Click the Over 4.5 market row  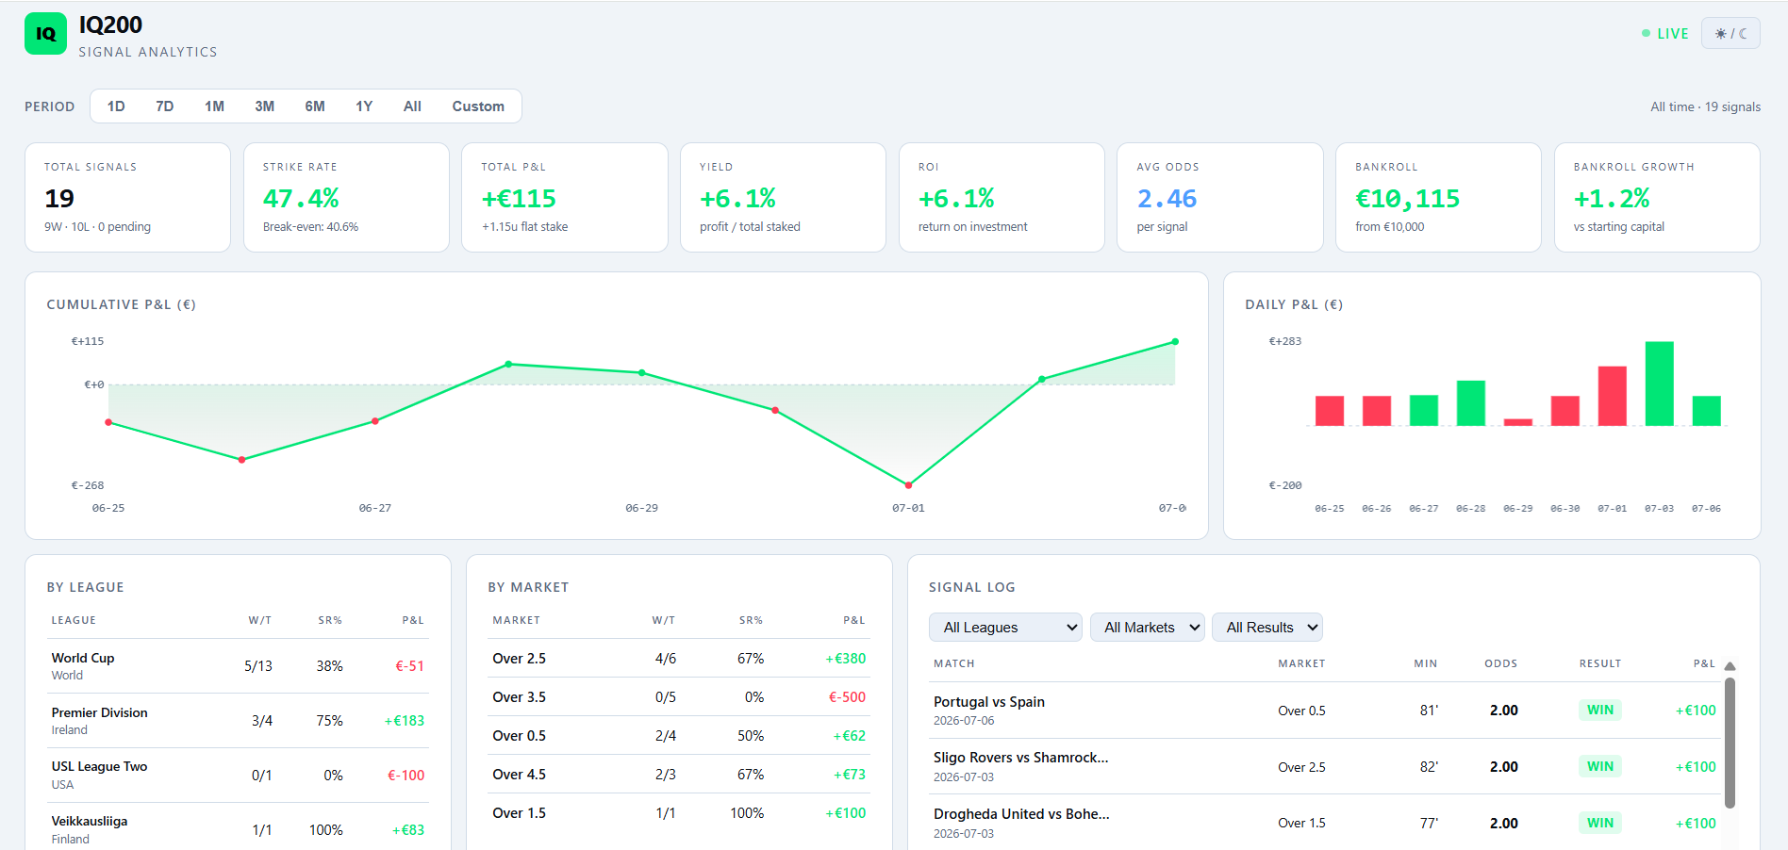[x=679, y=775]
